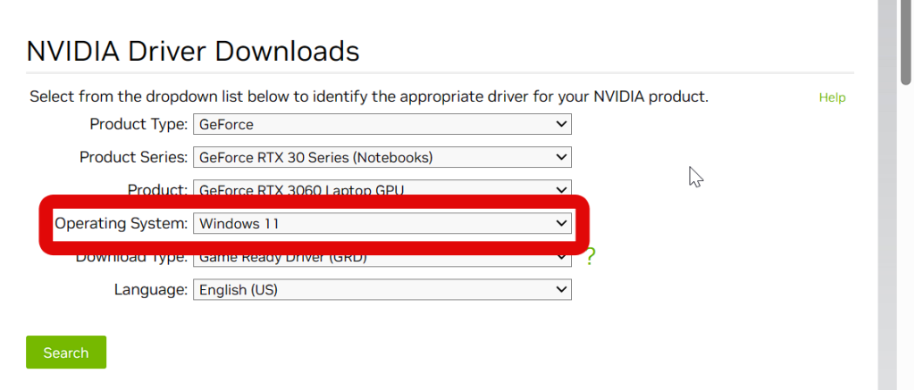Screen dimensions: 915x390
Task: Click the dark vertical scrollbar thumb
Action: click(906, 40)
